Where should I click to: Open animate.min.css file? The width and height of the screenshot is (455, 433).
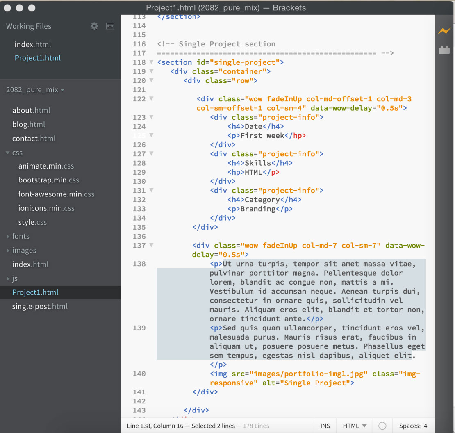pyautogui.click(x=46, y=166)
